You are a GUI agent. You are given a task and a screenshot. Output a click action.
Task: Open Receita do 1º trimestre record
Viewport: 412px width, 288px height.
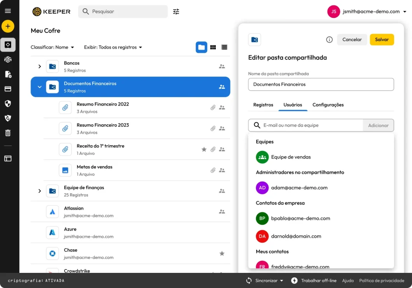[137, 149]
